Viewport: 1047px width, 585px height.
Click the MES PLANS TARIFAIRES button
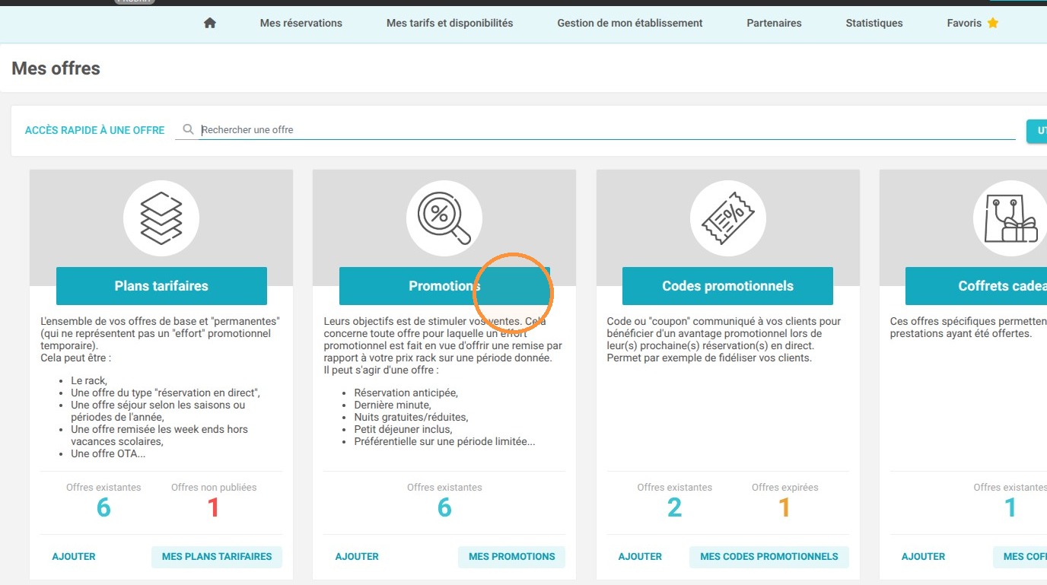coord(217,557)
